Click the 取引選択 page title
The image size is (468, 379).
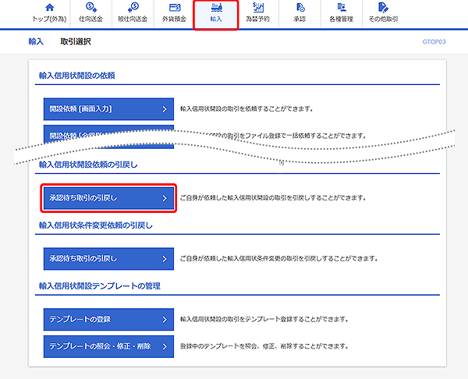pos(76,41)
